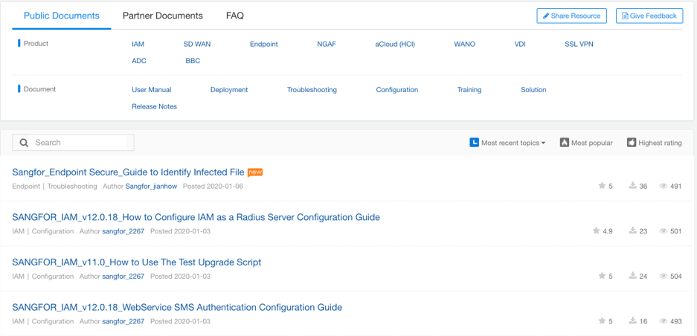Filter documents by Deployment
The image size is (697, 336).
(x=229, y=90)
